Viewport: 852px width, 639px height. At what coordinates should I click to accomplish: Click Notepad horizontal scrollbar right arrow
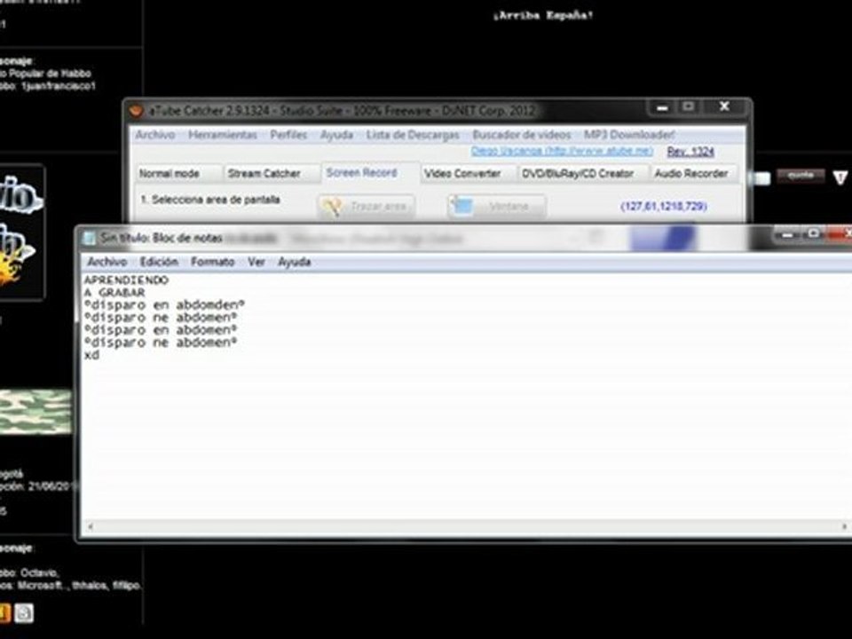pos(844,526)
